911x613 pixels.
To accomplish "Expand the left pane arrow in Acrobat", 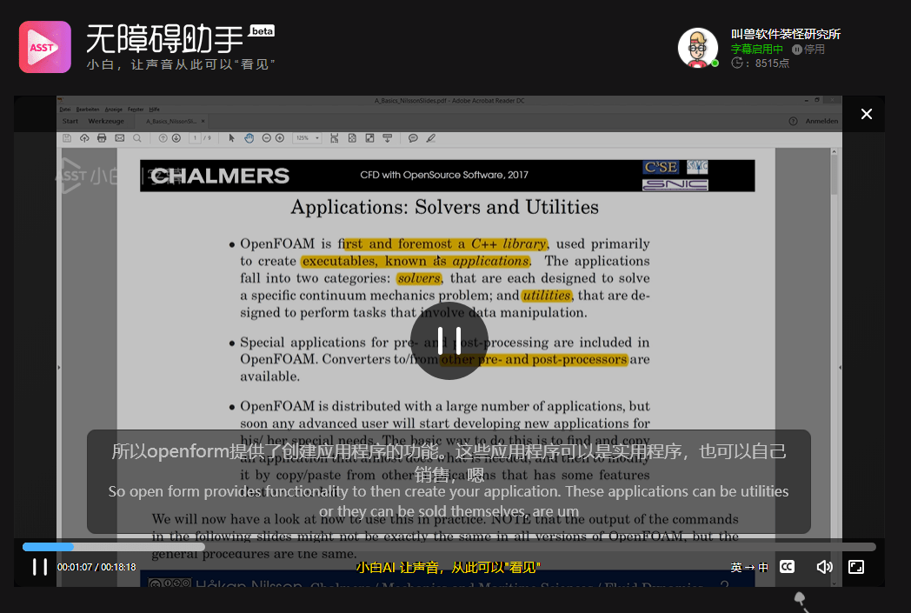I will (x=59, y=367).
